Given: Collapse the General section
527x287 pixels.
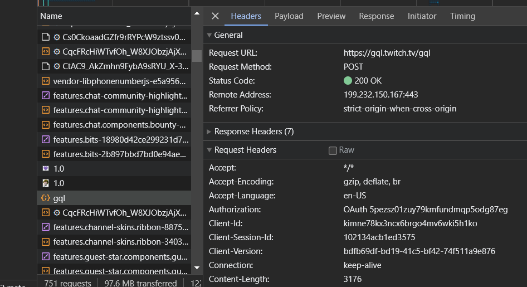Looking at the screenshot, I should [209, 35].
